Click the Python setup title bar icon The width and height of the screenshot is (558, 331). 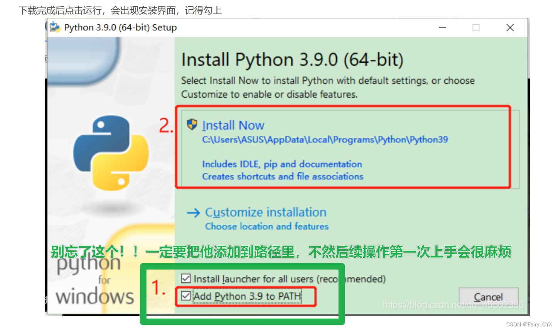pyautogui.click(x=55, y=27)
